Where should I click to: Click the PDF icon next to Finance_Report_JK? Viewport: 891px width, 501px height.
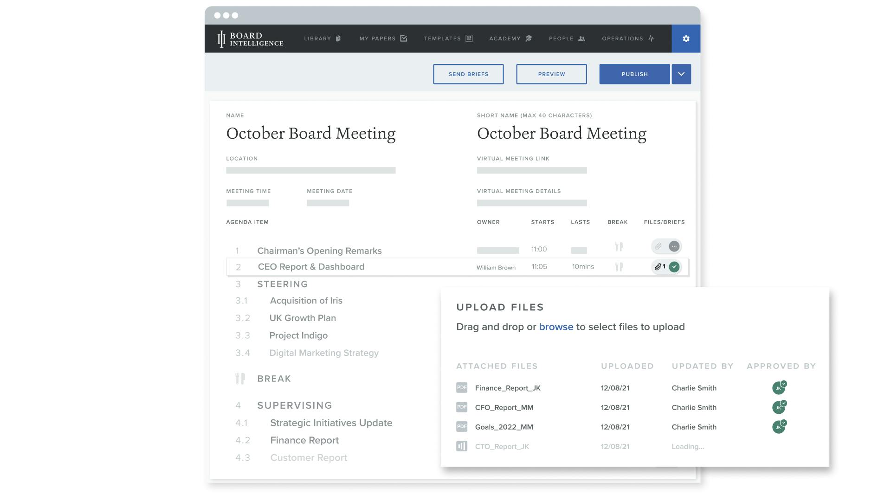[x=461, y=388]
